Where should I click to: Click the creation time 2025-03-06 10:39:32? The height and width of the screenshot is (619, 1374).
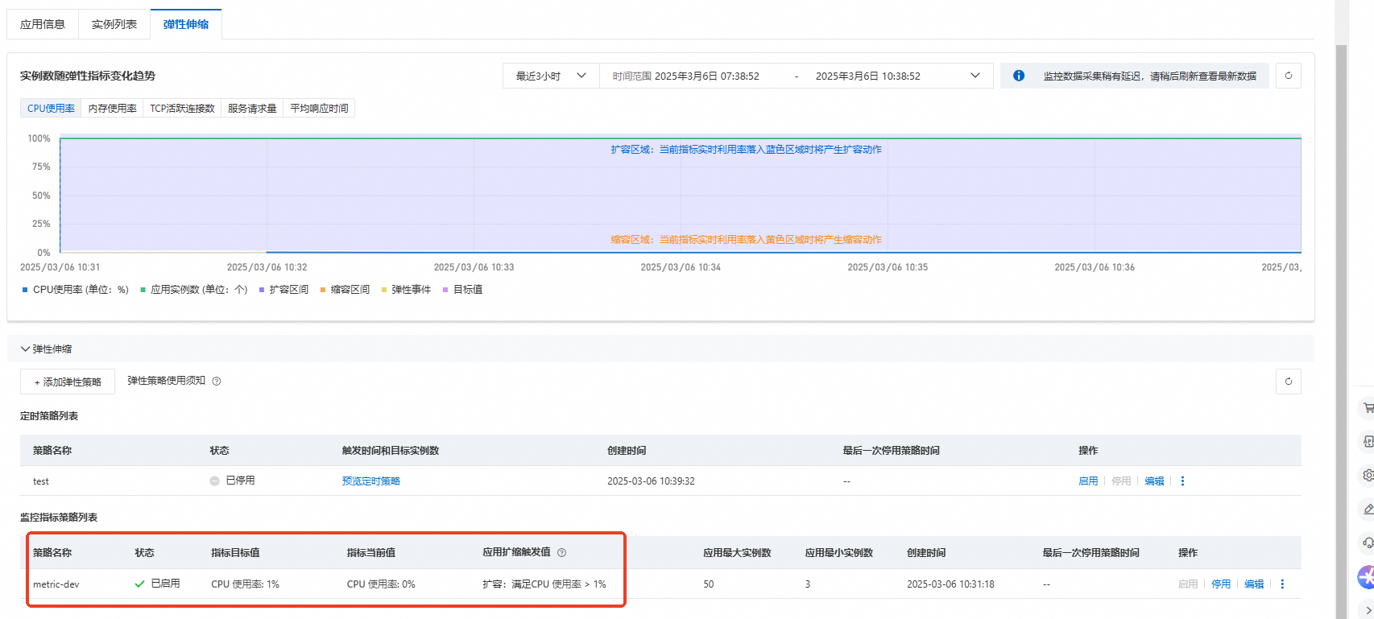point(651,481)
